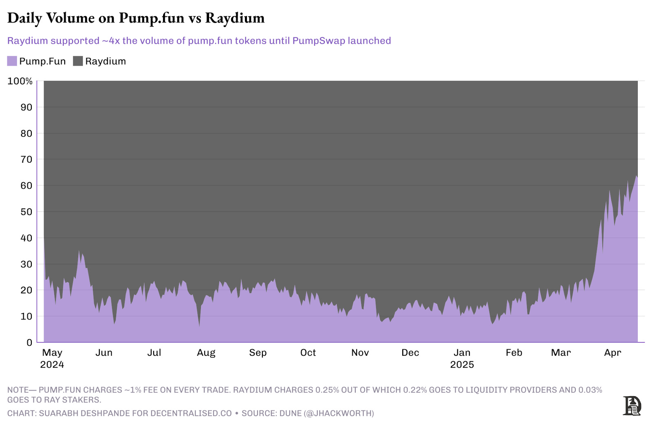Toggle the Pump.Fun legend label
This screenshot has width=652, height=426.
42,61
